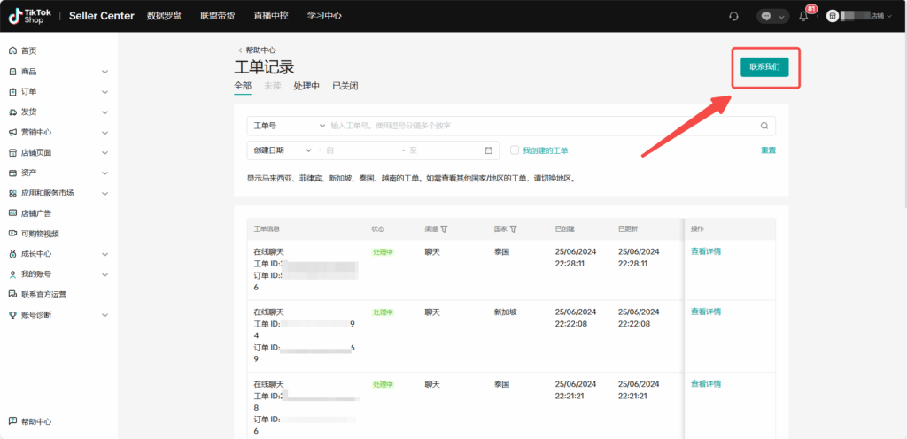Click the shop account avatar icon
Viewport: 907px width, 439px height.
coord(833,16)
